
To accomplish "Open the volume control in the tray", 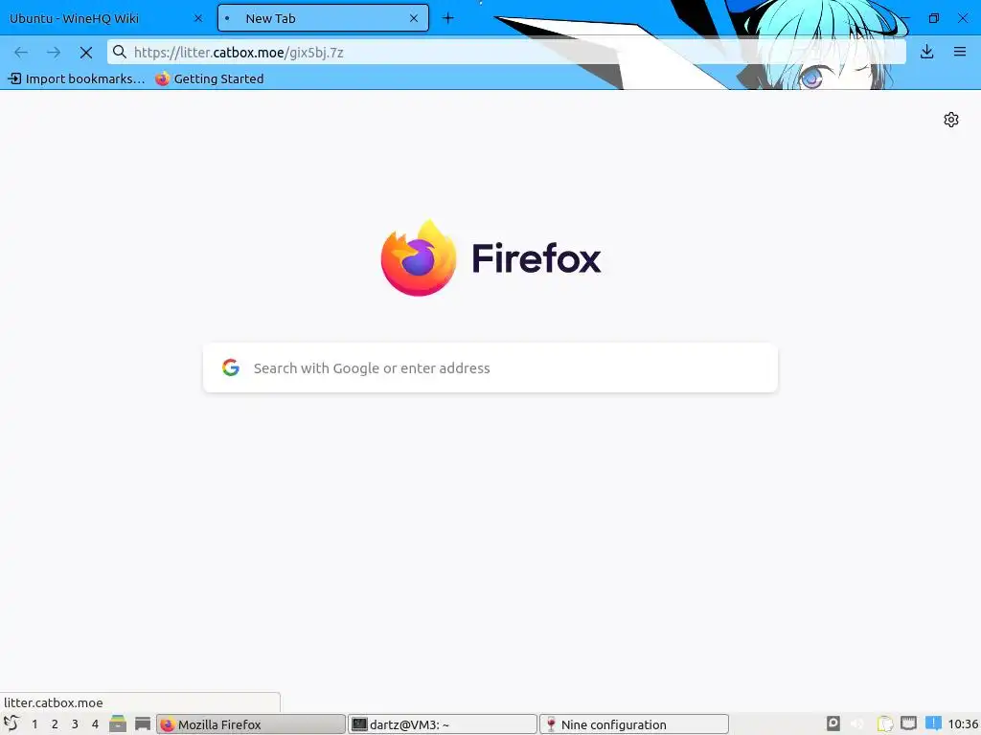I will [857, 724].
